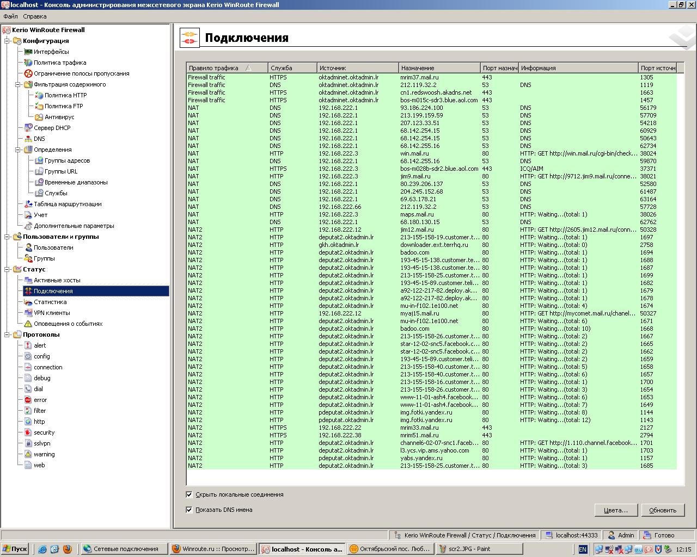This screenshot has width=697, height=557.
Task: Open the Таблица маршрутизации icon
Action: (28, 204)
